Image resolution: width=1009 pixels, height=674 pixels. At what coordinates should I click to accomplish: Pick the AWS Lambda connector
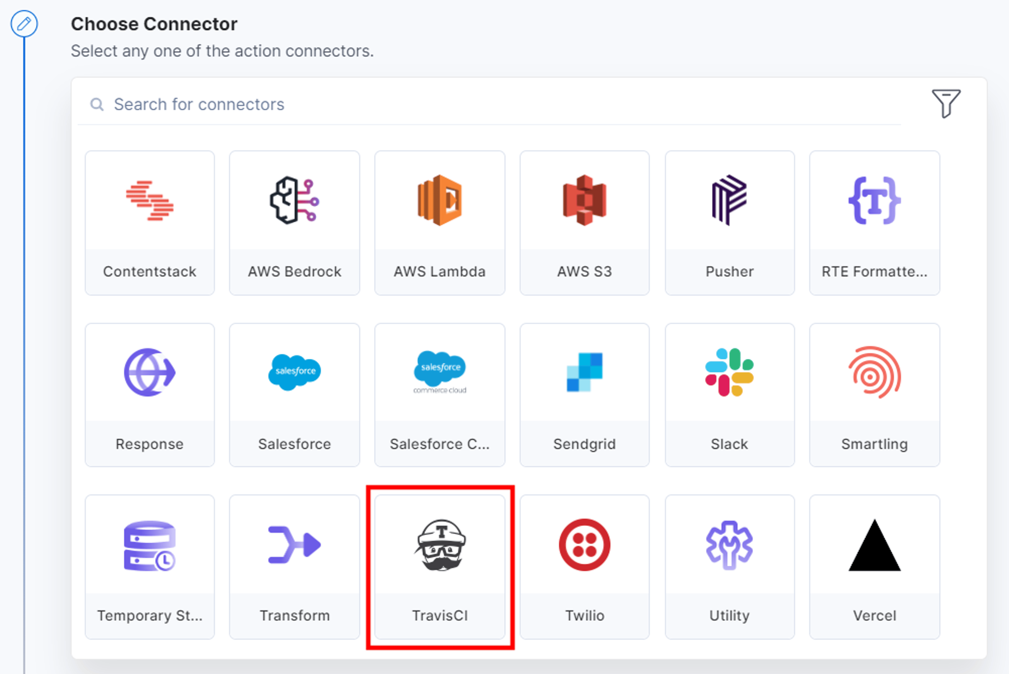pos(440,223)
